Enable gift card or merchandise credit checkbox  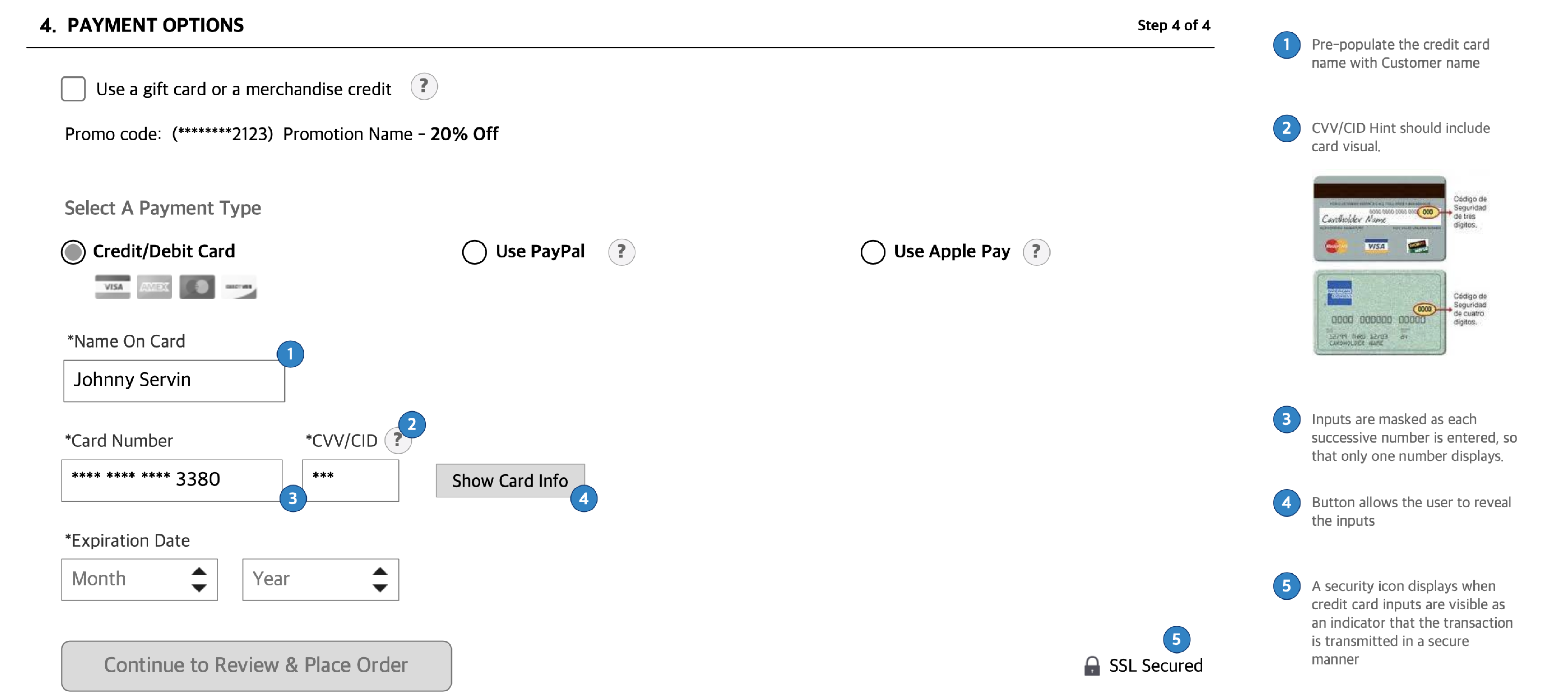73,89
